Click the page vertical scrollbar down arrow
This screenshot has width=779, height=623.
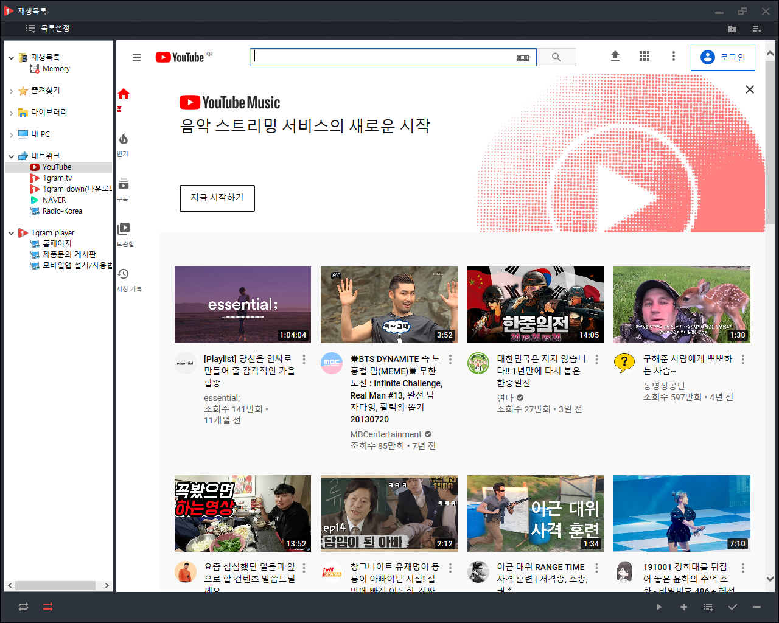(770, 579)
